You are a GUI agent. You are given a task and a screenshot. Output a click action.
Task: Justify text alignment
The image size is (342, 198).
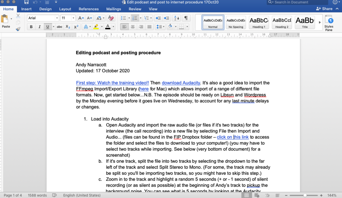pos(149,27)
